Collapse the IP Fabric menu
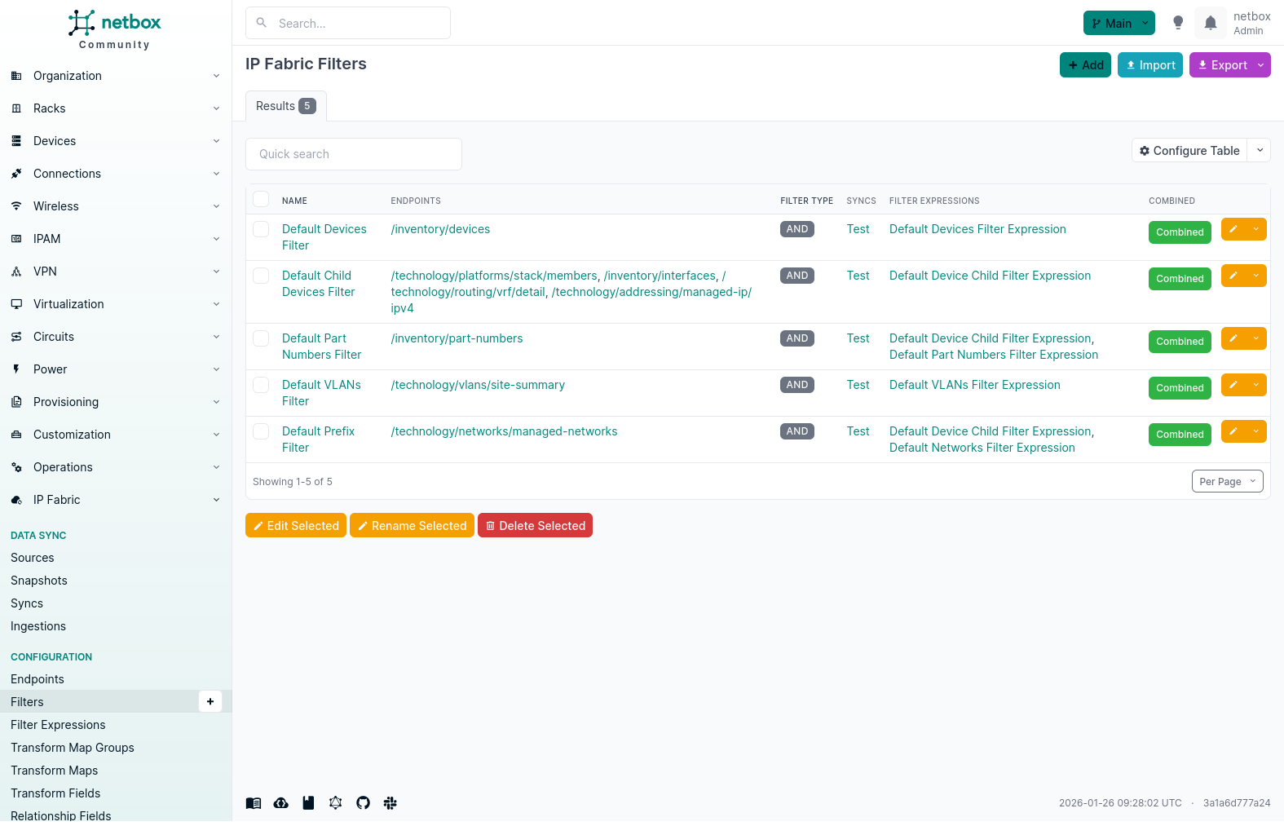The width and height of the screenshot is (1284, 826). [x=116, y=500]
